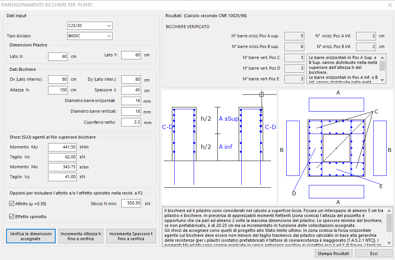Click N° orizz. Pos B Inf. result

coord(366,46)
